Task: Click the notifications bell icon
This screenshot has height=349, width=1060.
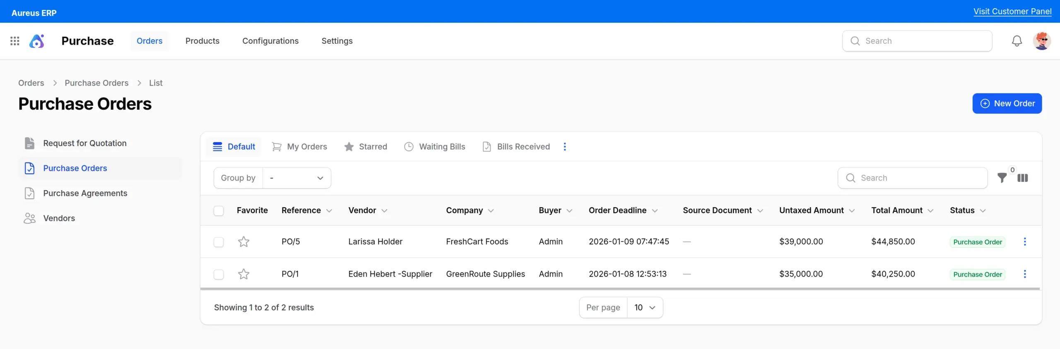Action: point(1017,41)
